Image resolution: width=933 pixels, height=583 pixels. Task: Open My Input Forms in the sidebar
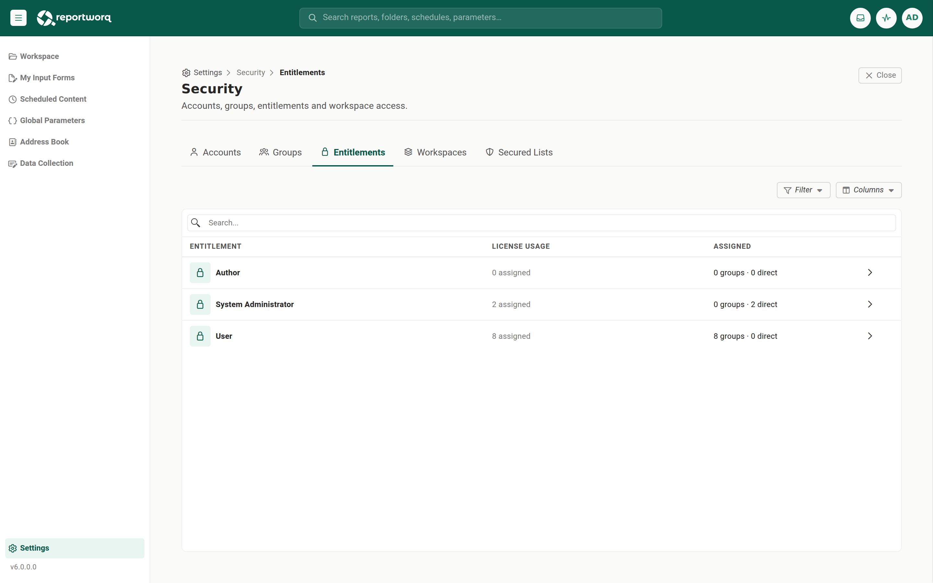[x=75, y=78]
